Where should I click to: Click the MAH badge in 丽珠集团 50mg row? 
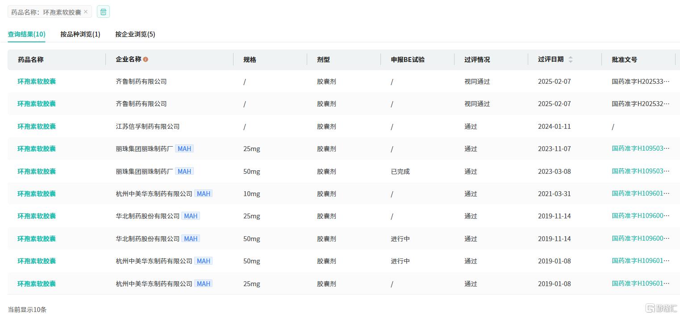click(x=184, y=172)
